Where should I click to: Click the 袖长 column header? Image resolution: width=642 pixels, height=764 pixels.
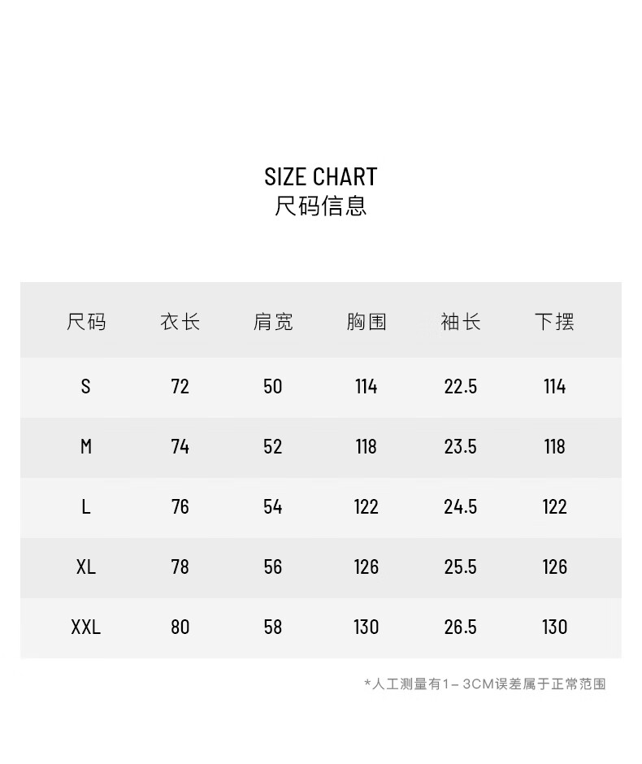[x=460, y=322]
